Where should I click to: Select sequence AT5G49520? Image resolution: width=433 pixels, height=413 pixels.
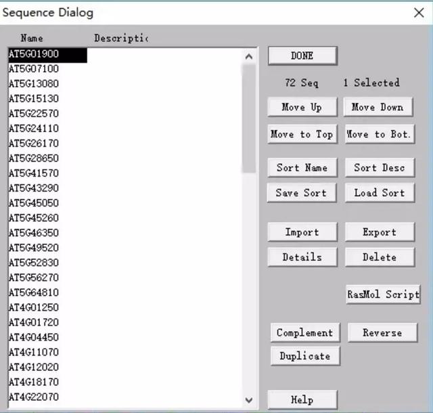click(34, 248)
